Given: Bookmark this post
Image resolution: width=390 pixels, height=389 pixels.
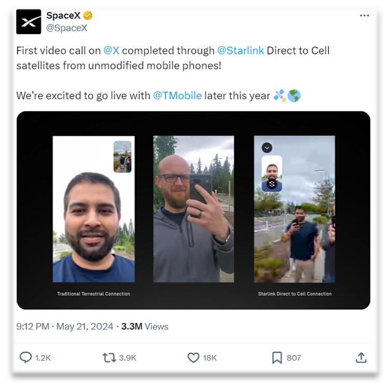Looking at the screenshot, I should click(x=277, y=358).
